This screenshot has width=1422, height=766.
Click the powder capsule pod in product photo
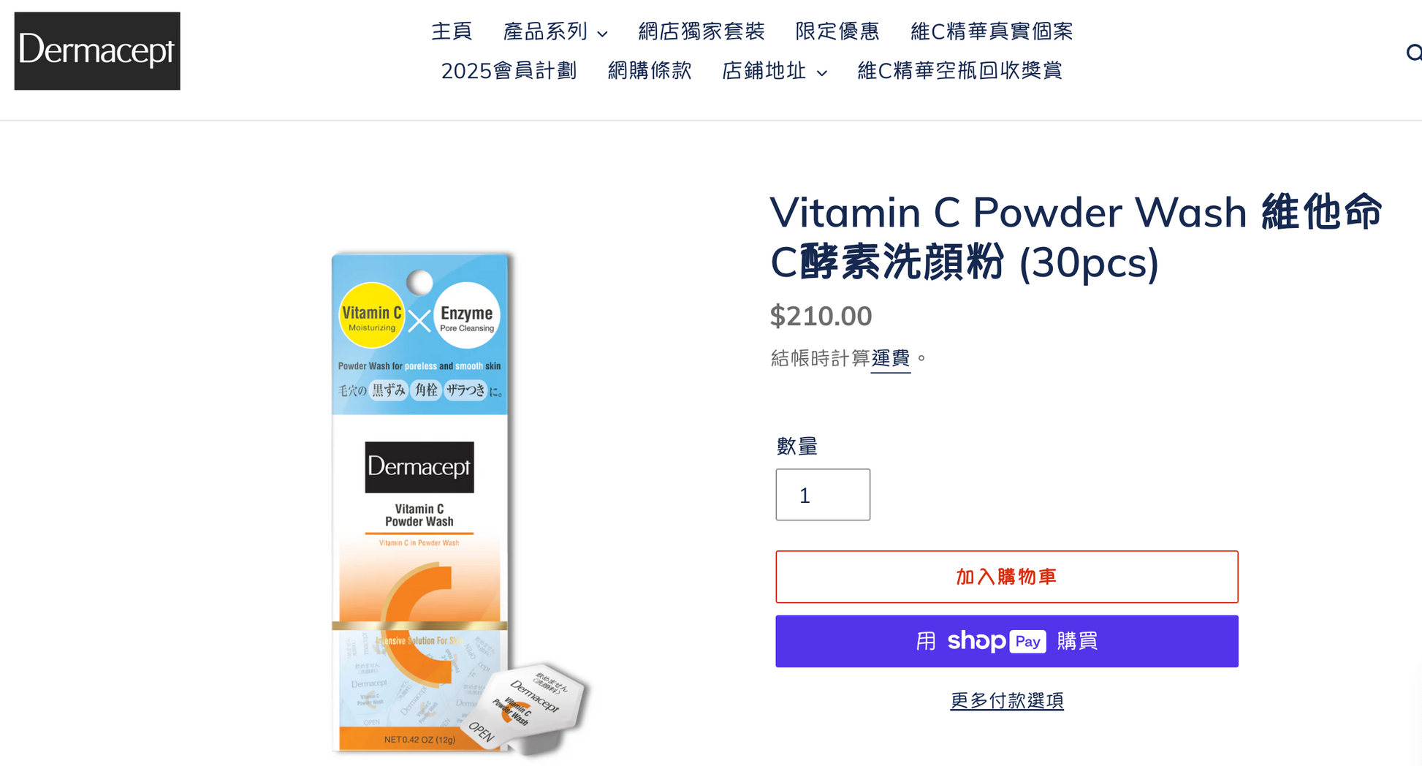(x=528, y=708)
